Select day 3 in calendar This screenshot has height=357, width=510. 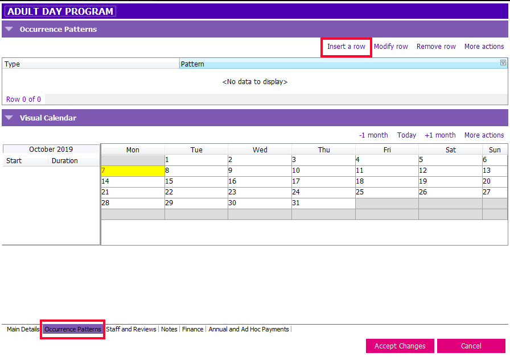(x=323, y=160)
